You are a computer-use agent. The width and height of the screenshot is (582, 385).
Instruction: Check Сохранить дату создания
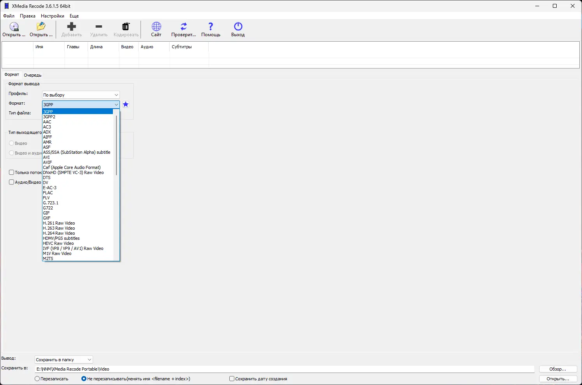pyautogui.click(x=231, y=378)
